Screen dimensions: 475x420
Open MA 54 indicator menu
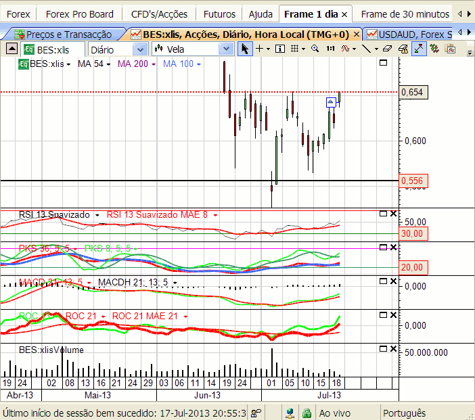[x=108, y=64]
